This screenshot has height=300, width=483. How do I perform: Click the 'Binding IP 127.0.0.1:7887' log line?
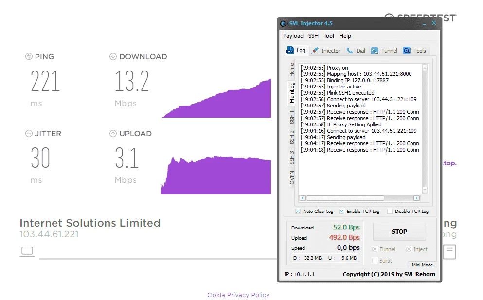click(344, 80)
